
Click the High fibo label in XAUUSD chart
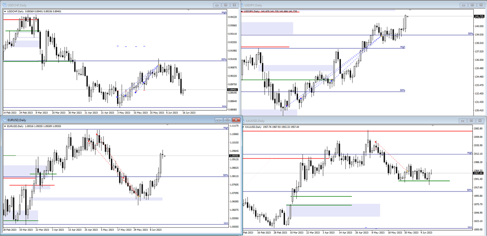(470, 153)
